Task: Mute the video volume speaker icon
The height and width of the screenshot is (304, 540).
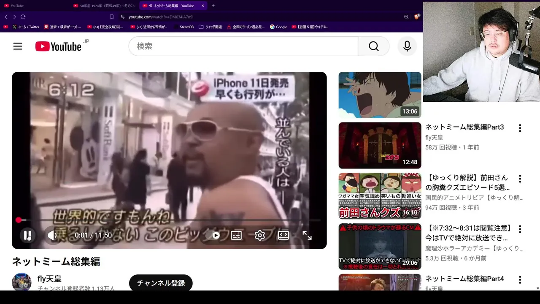Action: point(52,235)
